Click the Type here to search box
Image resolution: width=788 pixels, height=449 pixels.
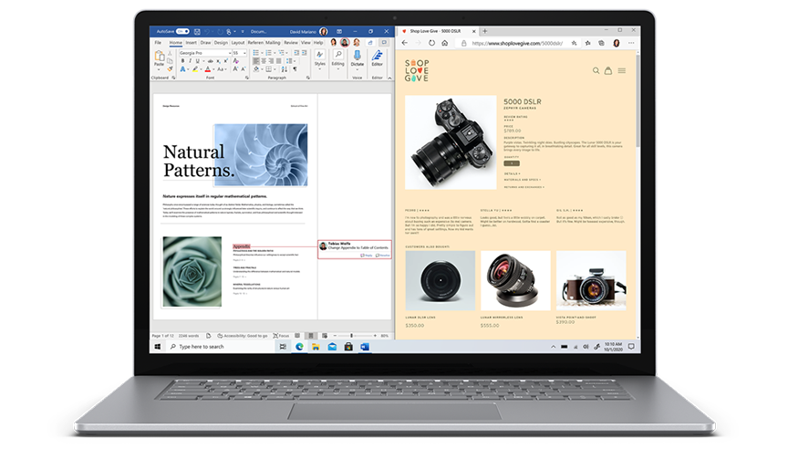tap(220, 347)
